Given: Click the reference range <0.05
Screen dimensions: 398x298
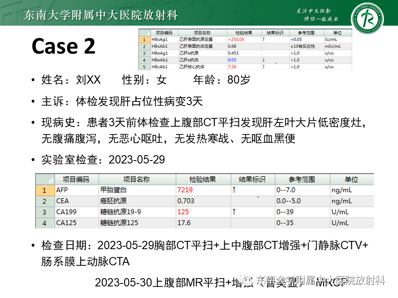Looking at the screenshot, I should pyautogui.click(x=296, y=40).
